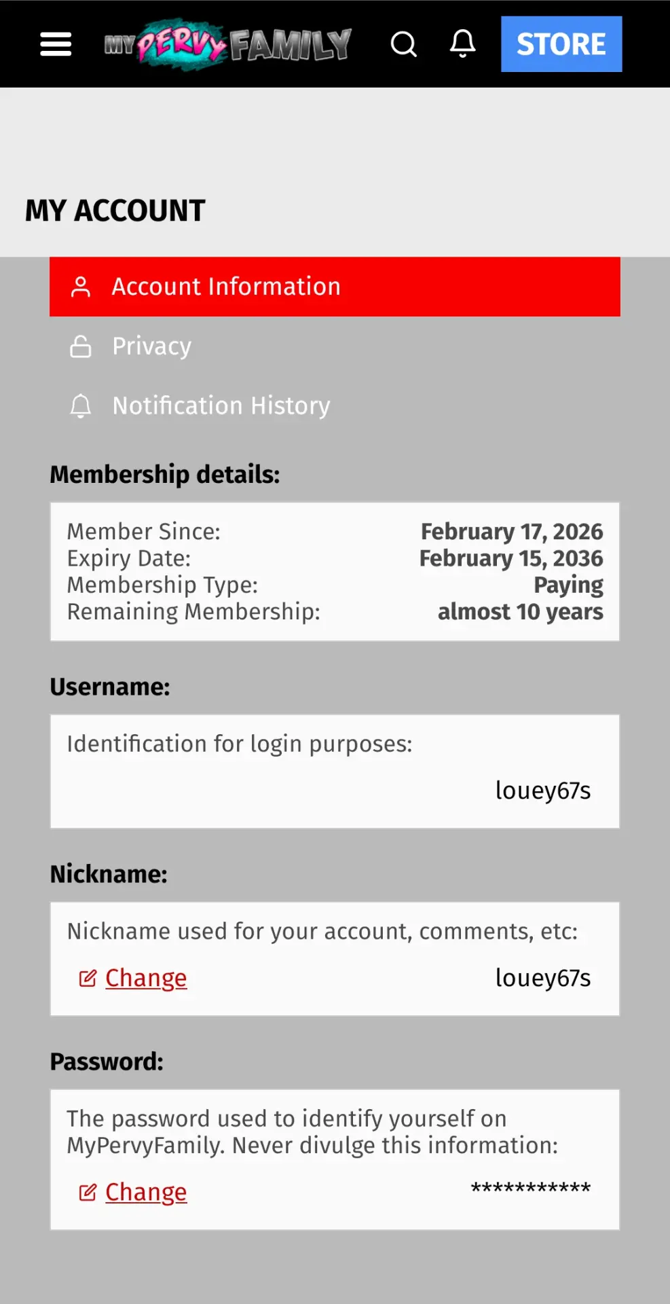This screenshot has height=1304, width=670.
Task: Click Change link under Nickname
Action: click(146, 978)
